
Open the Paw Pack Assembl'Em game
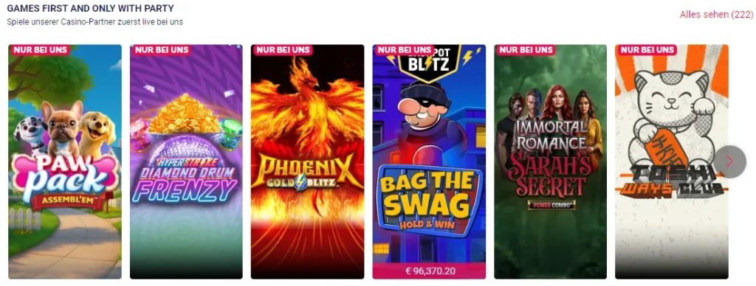coord(65,161)
